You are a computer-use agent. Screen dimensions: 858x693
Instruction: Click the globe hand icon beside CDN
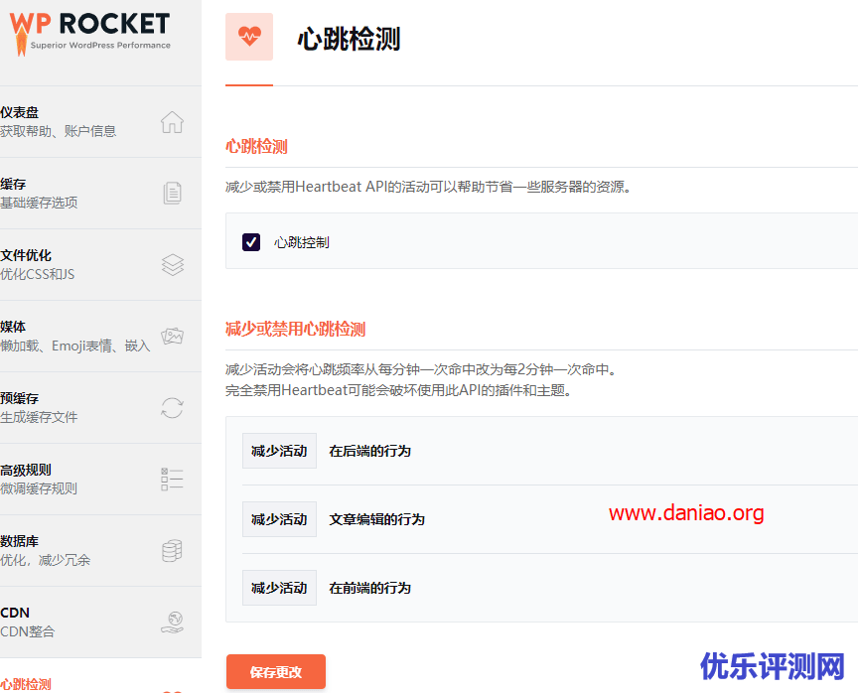point(173,623)
